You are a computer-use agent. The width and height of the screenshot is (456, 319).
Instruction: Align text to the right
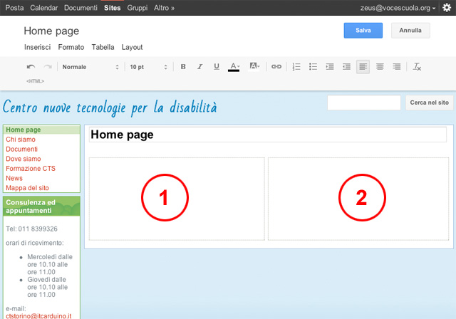[x=397, y=67]
